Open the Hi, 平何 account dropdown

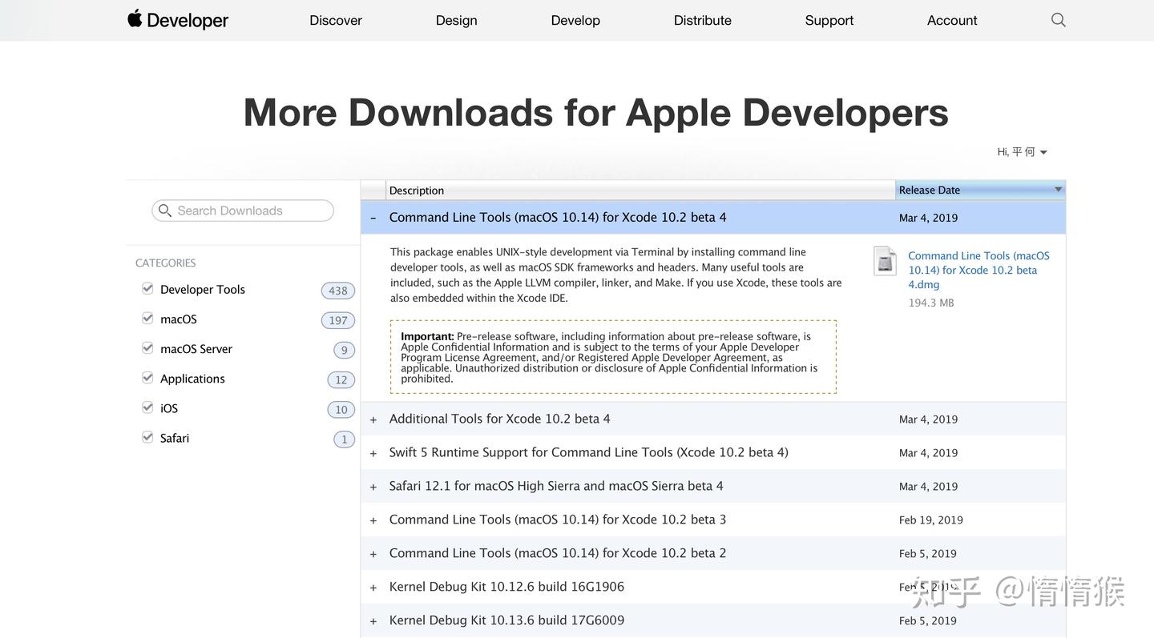pos(1022,152)
